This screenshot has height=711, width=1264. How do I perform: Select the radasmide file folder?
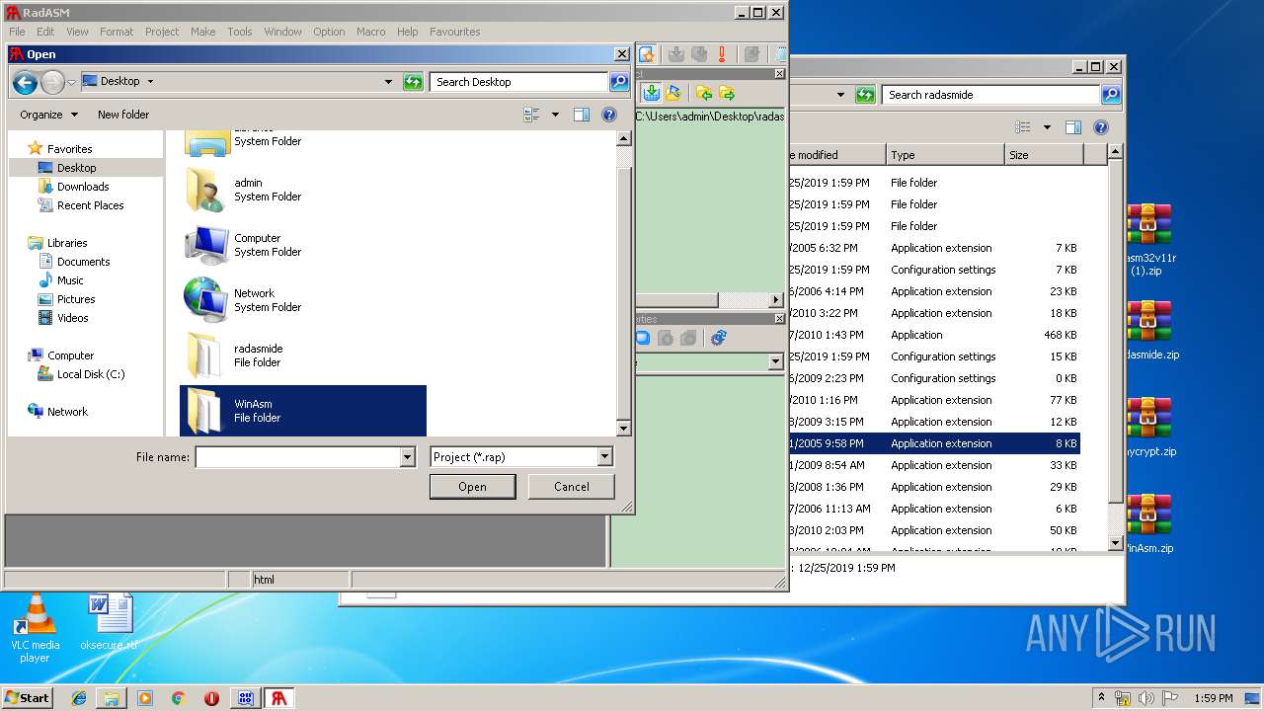pos(303,355)
